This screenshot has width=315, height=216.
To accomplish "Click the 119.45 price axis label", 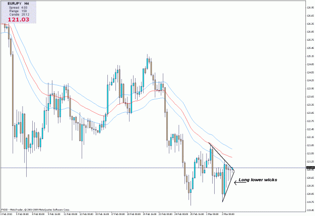I will (310, 210).
